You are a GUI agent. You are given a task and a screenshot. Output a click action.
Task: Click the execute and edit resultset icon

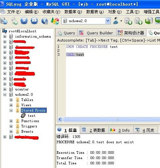pyautogui.click(x=45, y=21)
